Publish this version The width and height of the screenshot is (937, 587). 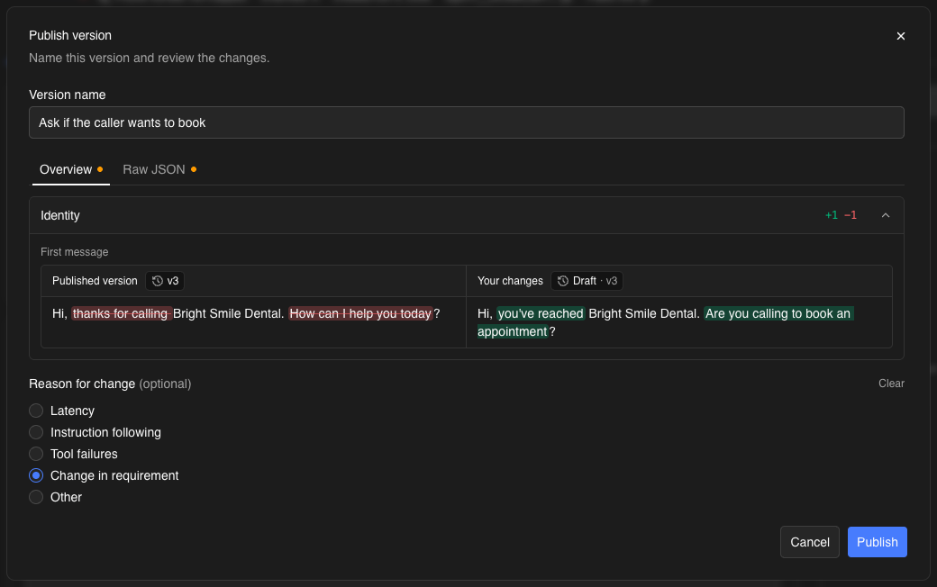pos(877,542)
